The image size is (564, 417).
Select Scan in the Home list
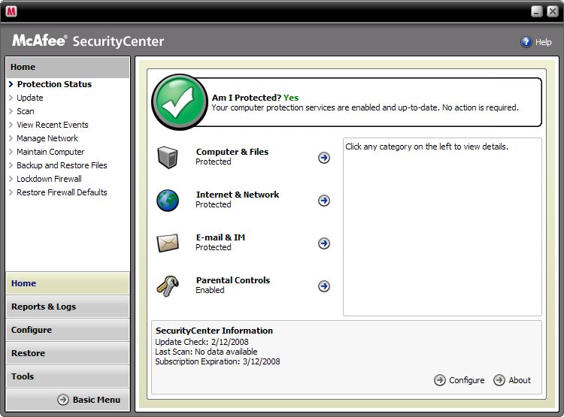coord(26,111)
